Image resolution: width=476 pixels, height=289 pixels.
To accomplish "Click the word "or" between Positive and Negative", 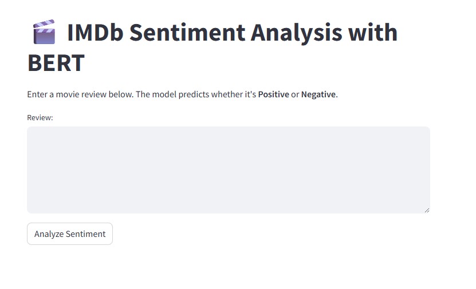I will click(295, 94).
